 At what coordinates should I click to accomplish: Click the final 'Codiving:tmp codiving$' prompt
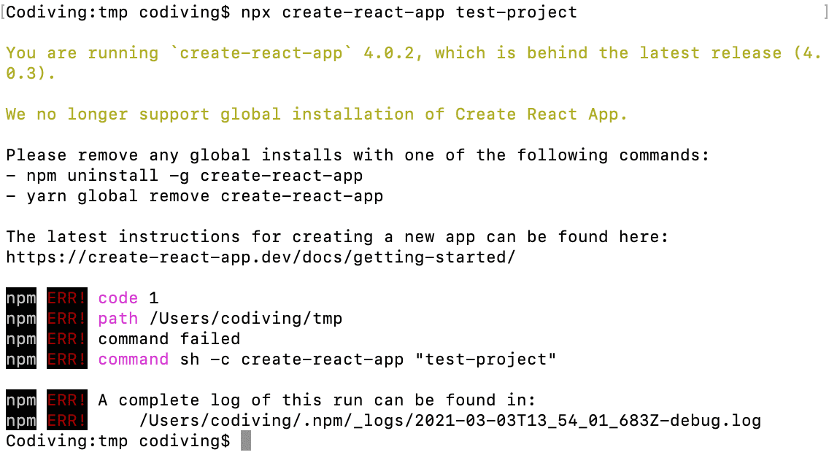click(118, 440)
